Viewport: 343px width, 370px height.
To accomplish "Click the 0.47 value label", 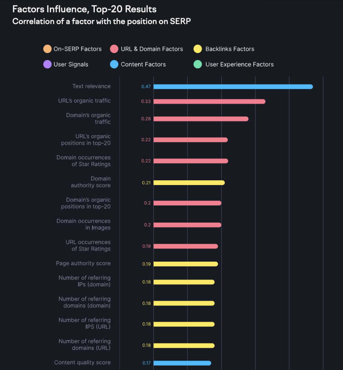I will [x=146, y=87].
